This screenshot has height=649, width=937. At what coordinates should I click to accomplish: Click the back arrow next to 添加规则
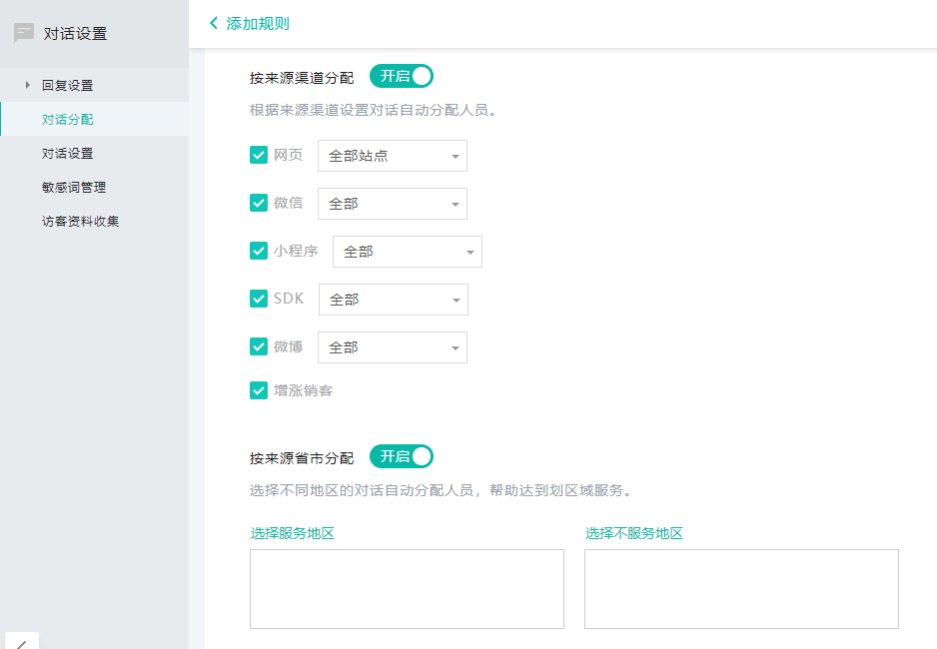point(213,23)
